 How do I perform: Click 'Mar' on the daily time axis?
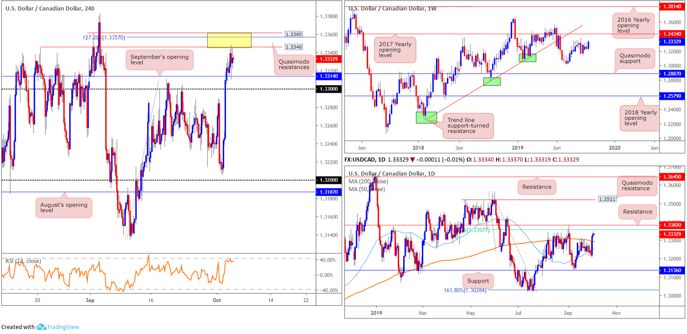pyautogui.click(x=422, y=313)
